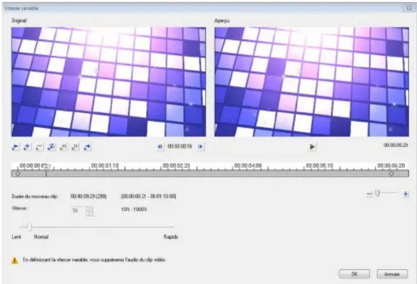This screenshot has height=284, width=417.
Task: Click the plus icon to zoom into the timeline
Action: coord(406,193)
